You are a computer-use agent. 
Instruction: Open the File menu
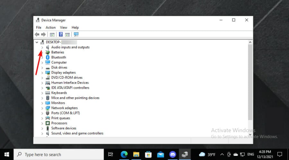pyautogui.click(x=39, y=28)
